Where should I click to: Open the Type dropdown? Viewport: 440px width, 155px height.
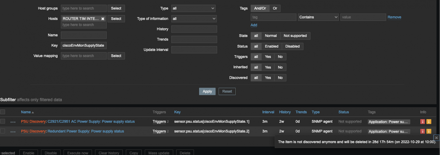tap(193, 8)
